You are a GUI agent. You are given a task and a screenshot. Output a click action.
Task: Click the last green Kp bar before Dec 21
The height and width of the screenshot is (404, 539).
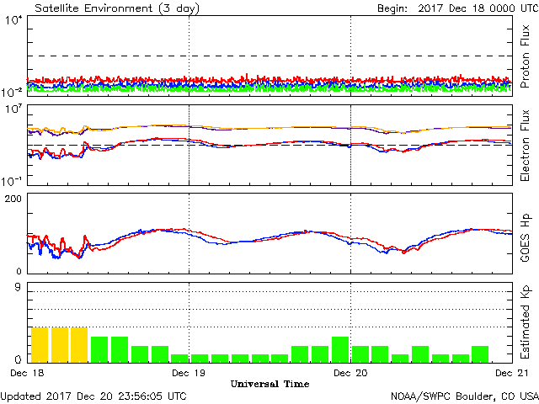coord(480,354)
